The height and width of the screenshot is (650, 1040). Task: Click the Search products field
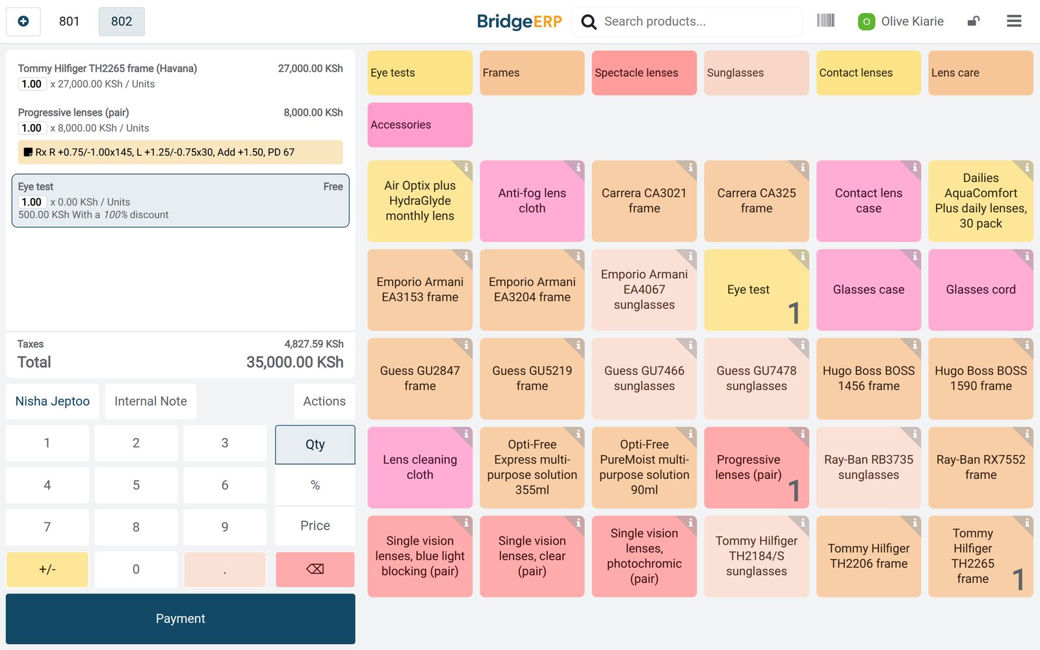pos(699,21)
